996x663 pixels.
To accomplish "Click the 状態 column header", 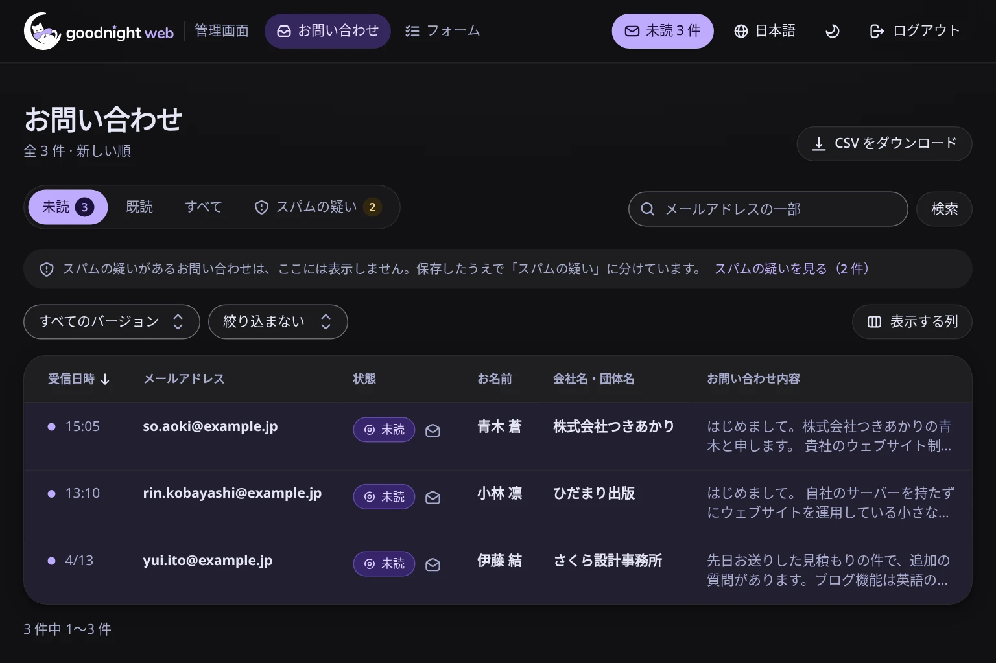I will tap(364, 379).
